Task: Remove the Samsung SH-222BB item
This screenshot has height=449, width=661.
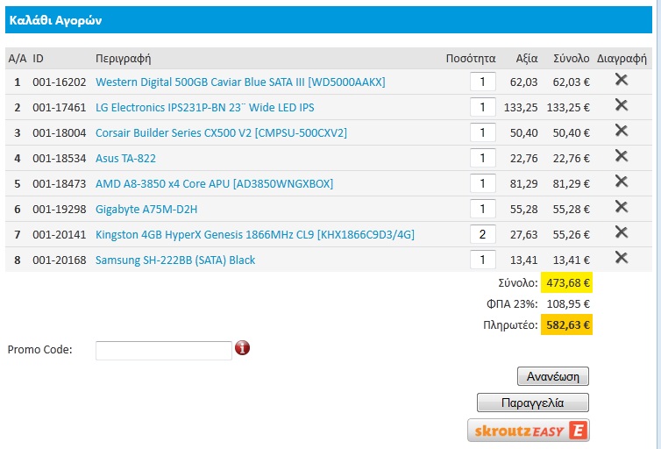Action: pos(622,257)
